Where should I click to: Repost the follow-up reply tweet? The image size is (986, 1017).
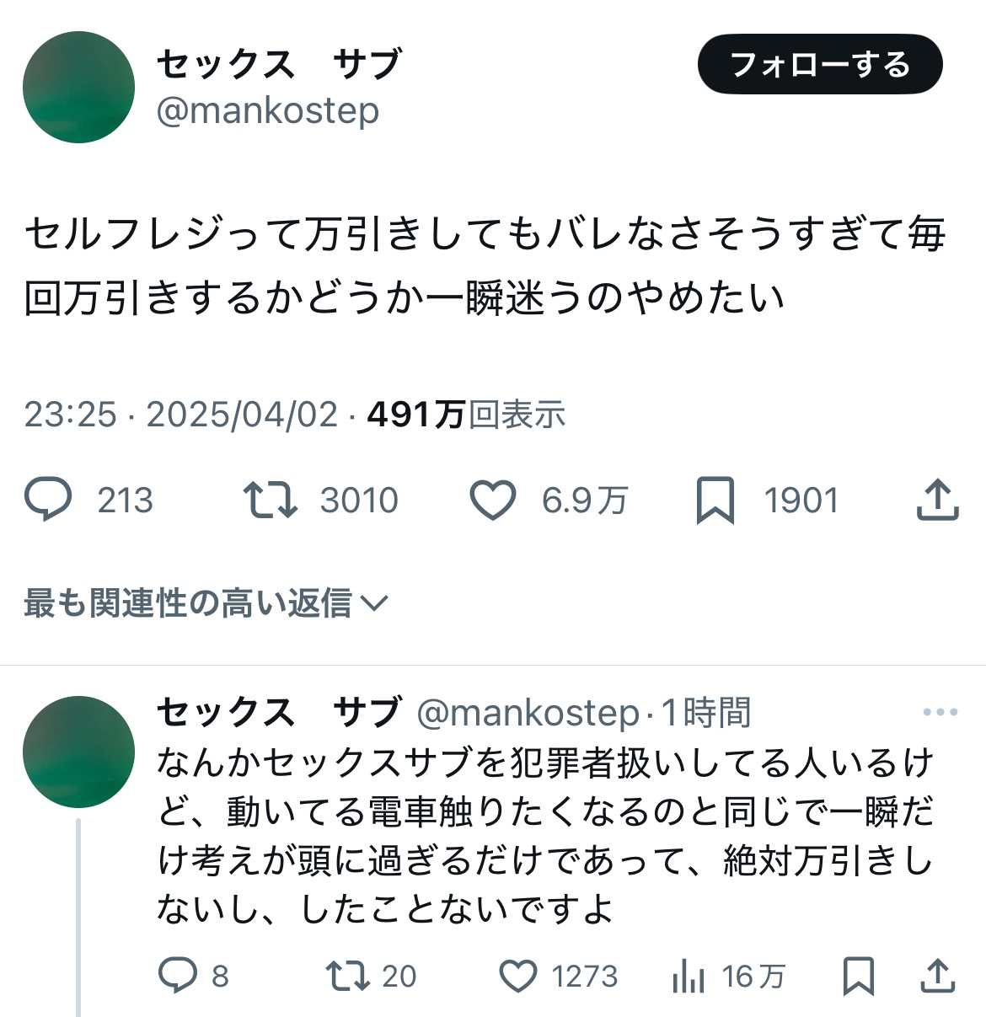coord(348,976)
